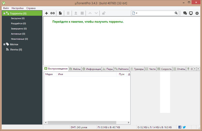This screenshot has height=131, width=202.
Task: Click the Start download arrow icon
Action: (76, 13)
